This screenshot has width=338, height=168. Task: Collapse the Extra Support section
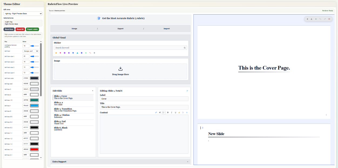click(188, 162)
